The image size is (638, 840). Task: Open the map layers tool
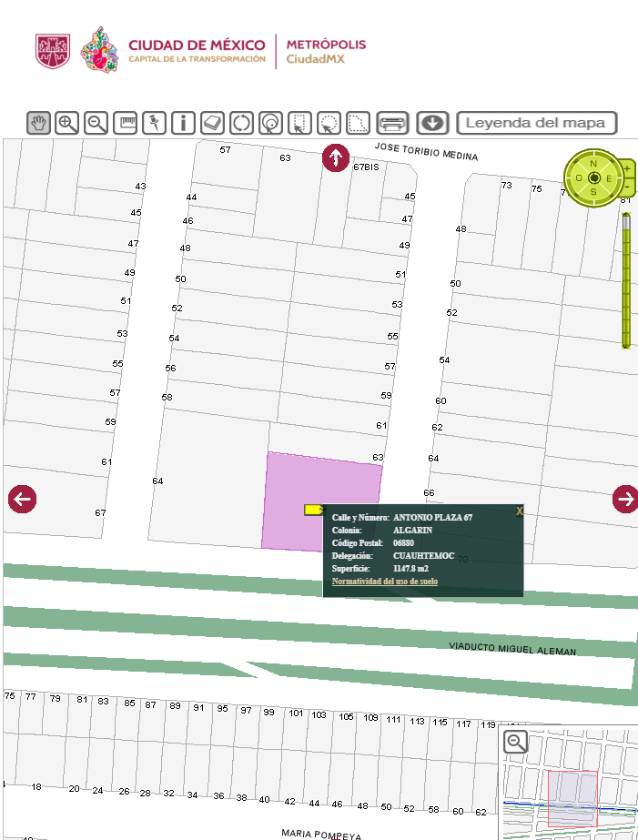(x=212, y=123)
